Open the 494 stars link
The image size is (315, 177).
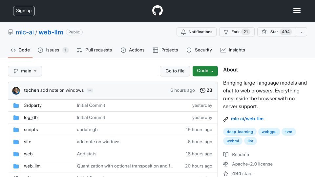pyautogui.click(x=242, y=173)
